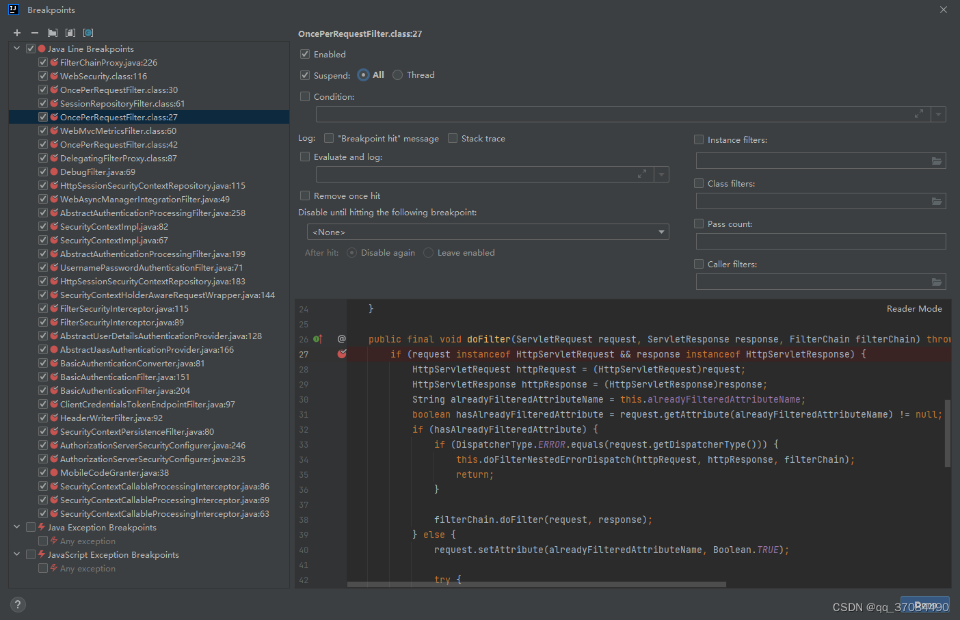Click the Done button
This screenshot has width=960, height=620.
925,606
